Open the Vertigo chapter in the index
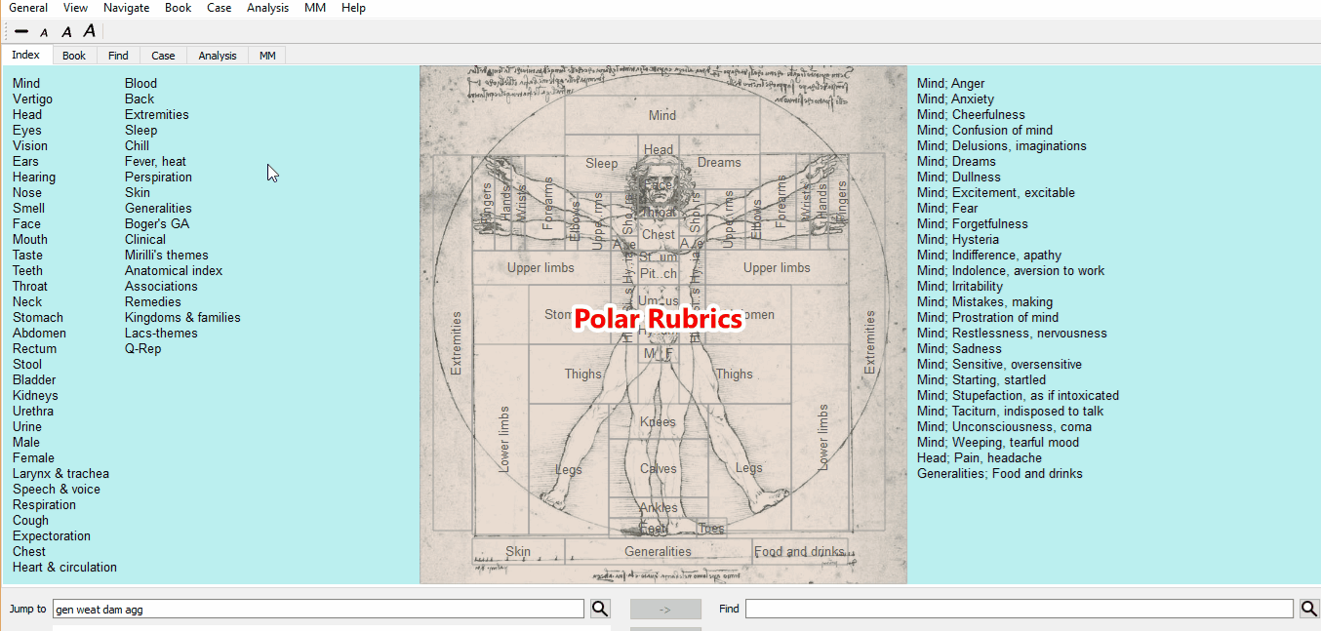 [33, 99]
